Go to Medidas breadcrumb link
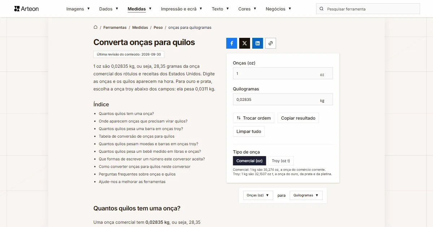The image size is (433, 227). (140, 27)
